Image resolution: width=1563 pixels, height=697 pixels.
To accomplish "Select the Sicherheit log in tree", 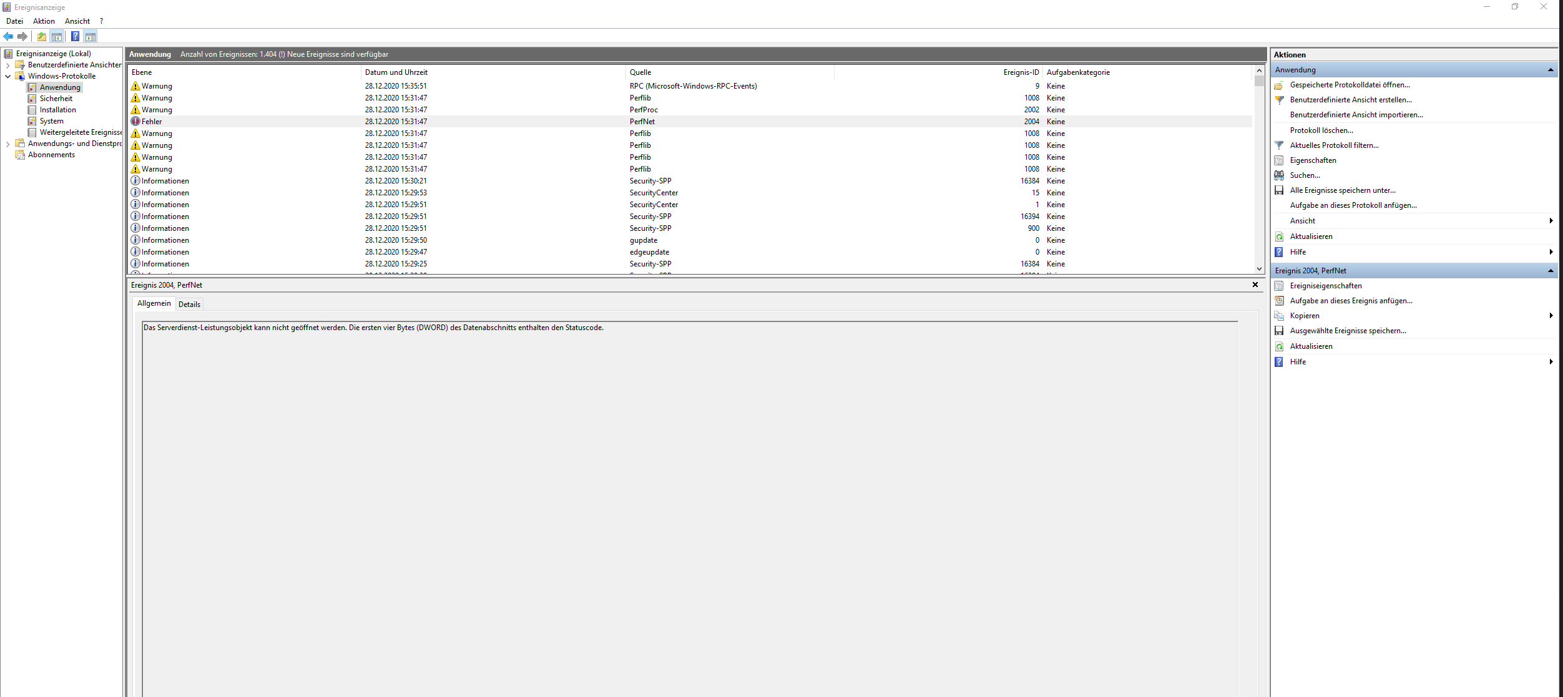I will click(x=56, y=99).
